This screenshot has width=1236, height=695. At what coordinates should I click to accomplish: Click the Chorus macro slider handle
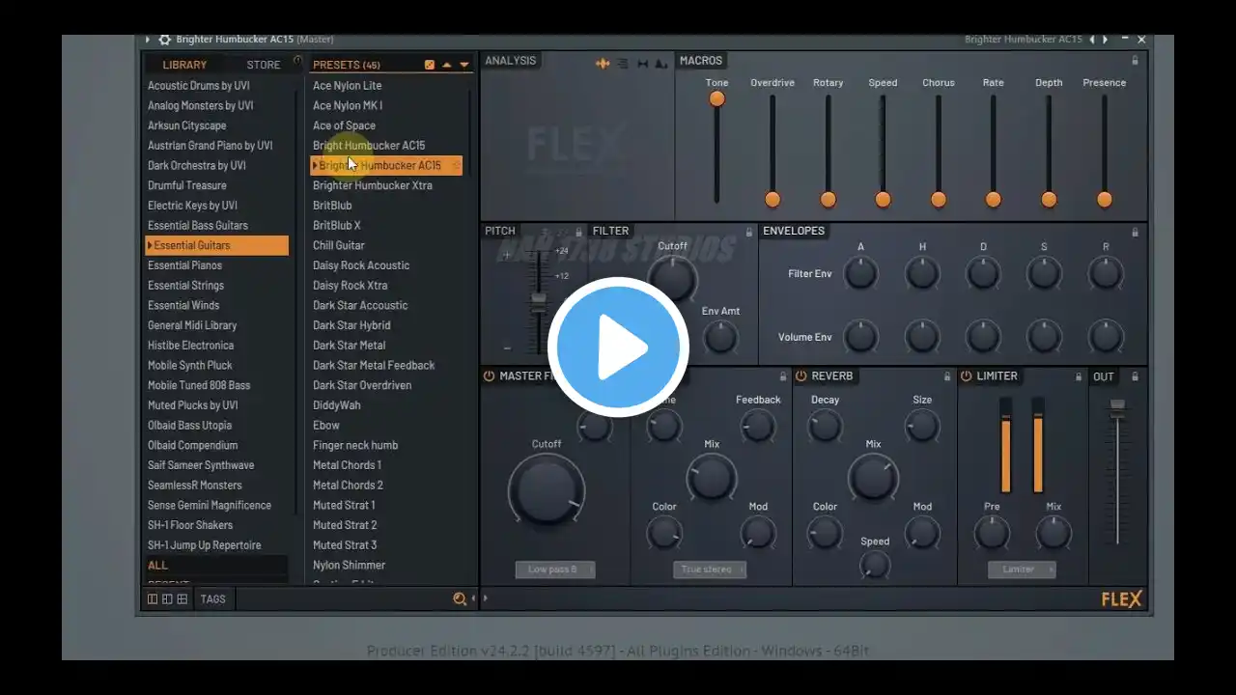click(x=939, y=200)
